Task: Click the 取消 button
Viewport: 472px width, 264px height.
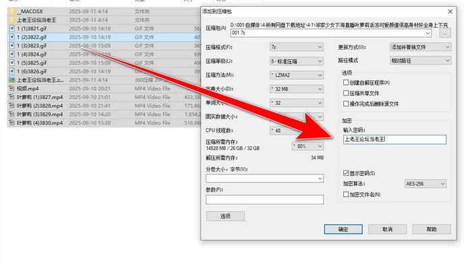Action: point(388,229)
